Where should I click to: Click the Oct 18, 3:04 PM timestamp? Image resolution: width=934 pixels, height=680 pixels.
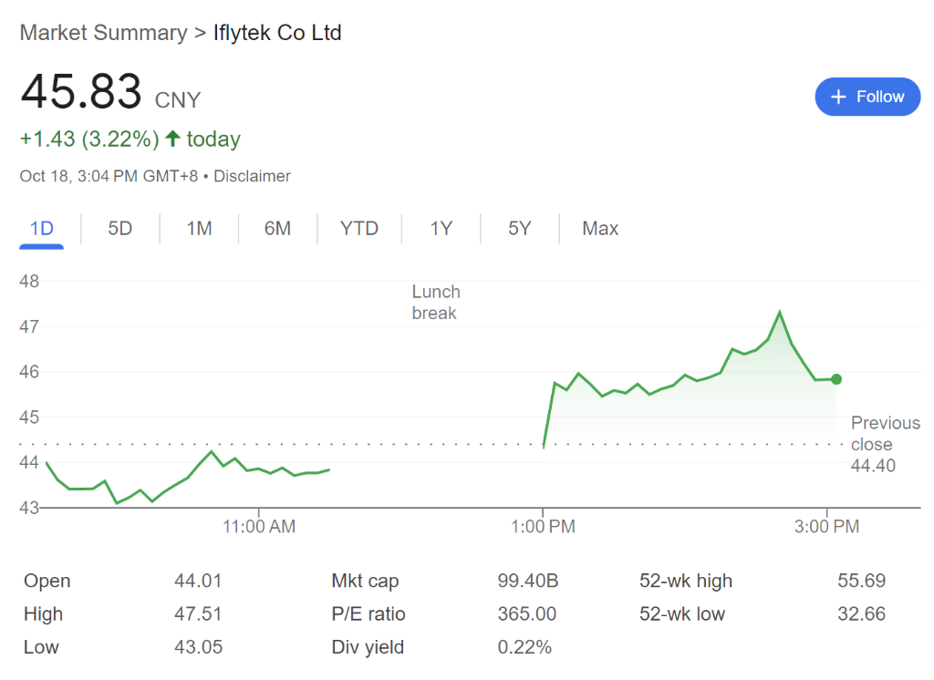[109, 176]
